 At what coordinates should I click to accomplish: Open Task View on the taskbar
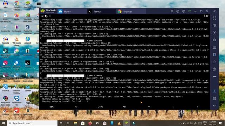click(x=68, y=123)
